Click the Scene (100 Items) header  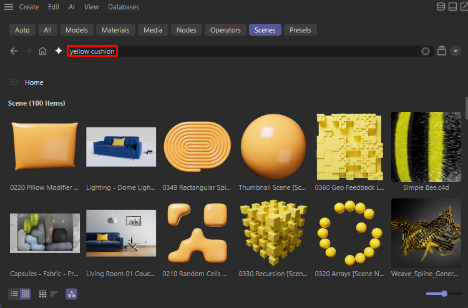(x=36, y=103)
